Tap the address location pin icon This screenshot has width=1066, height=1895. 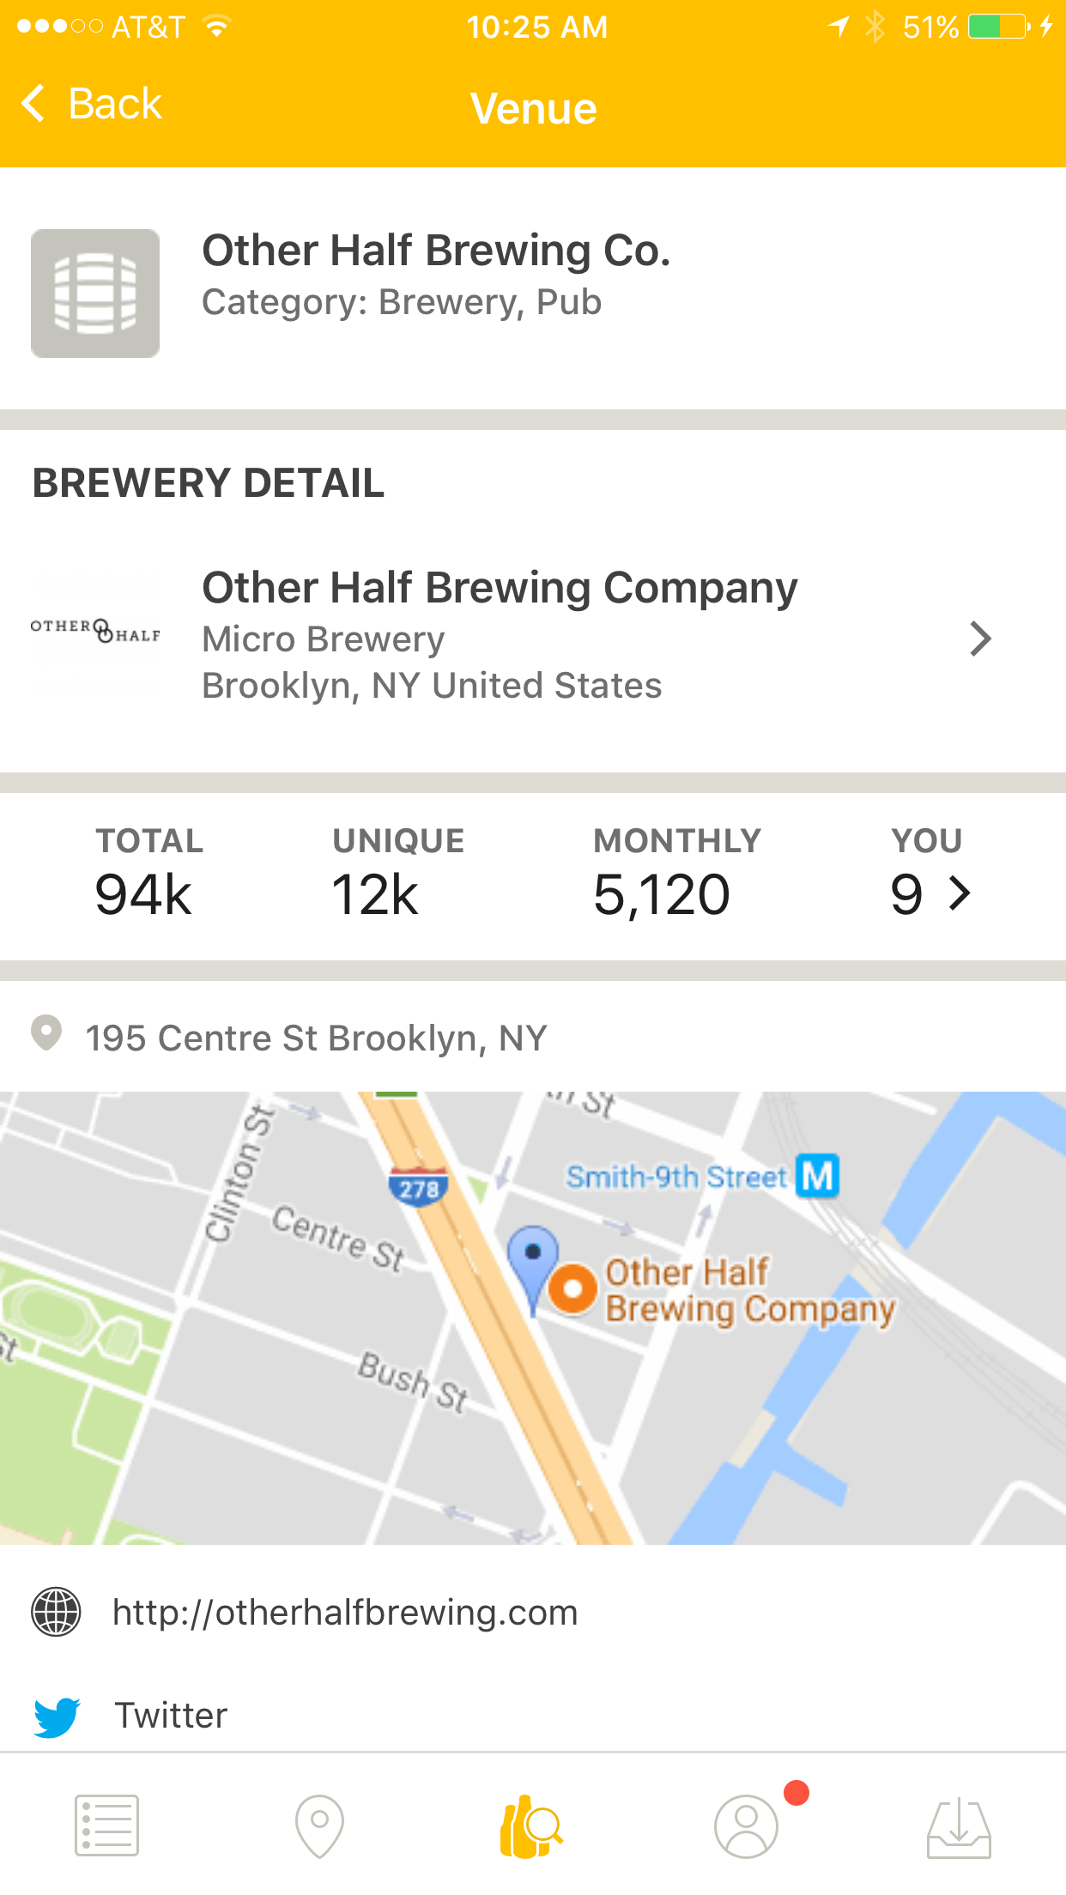click(46, 1033)
